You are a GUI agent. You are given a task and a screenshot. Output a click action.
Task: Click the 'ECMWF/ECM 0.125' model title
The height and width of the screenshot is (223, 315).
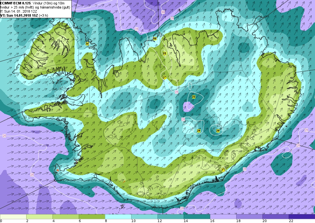(15, 3)
